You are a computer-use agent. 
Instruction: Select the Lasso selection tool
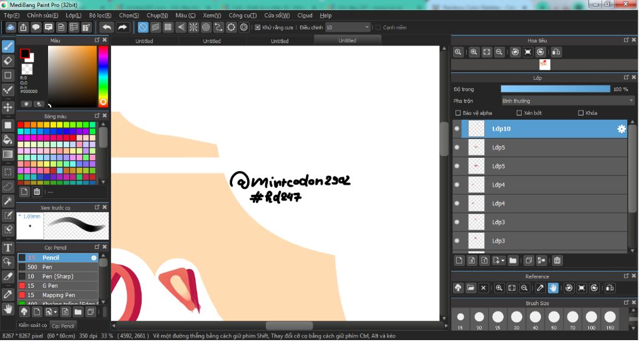coord(7,186)
